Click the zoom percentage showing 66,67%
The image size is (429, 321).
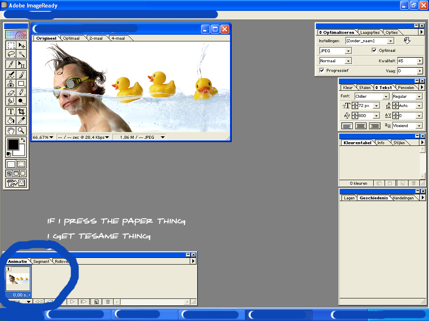pyautogui.click(x=41, y=137)
